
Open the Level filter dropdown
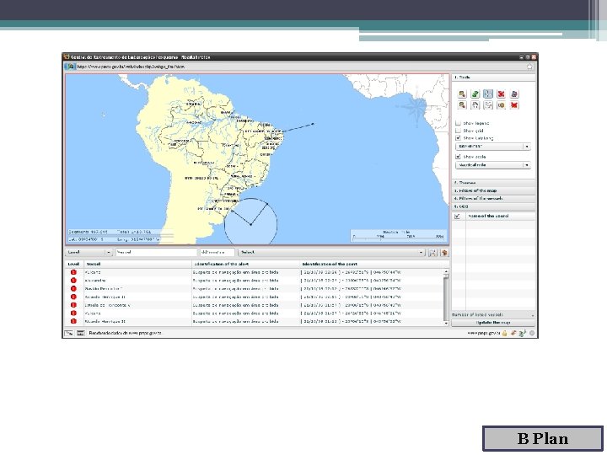pos(89,252)
